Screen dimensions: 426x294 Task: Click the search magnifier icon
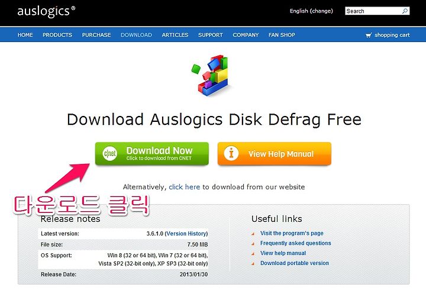tap(405, 11)
